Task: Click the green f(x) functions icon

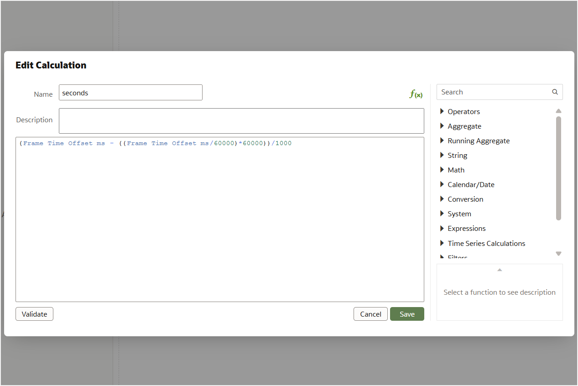Action: (x=416, y=94)
